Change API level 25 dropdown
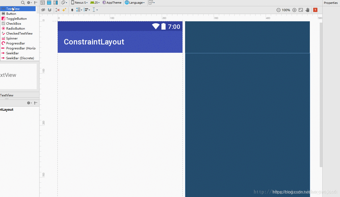Viewport: 340px width, 197px height. [95, 3]
